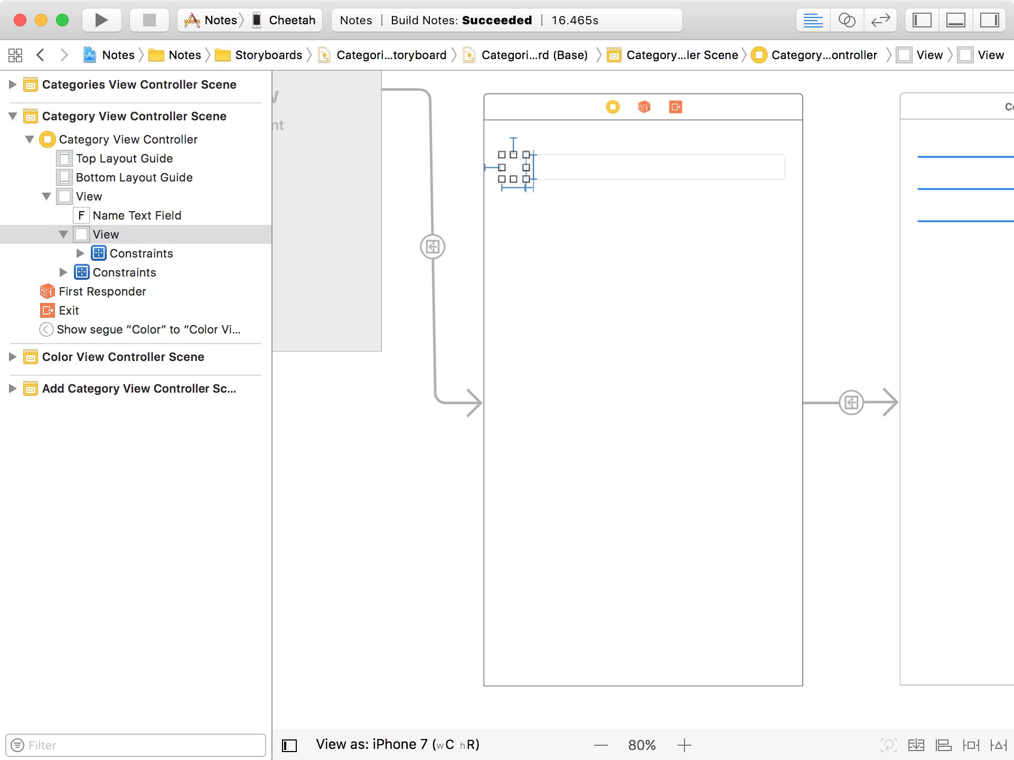Select the Standard editor mode
Image resolution: width=1014 pixels, height=760 pixels.
(813, 20)
